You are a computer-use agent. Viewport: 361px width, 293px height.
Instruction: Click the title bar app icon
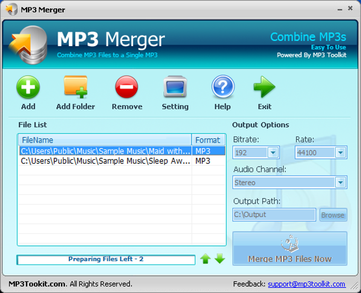[12, 10]
